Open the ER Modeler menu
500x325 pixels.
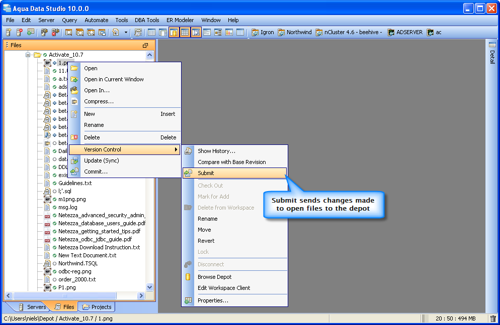(180, 20)
